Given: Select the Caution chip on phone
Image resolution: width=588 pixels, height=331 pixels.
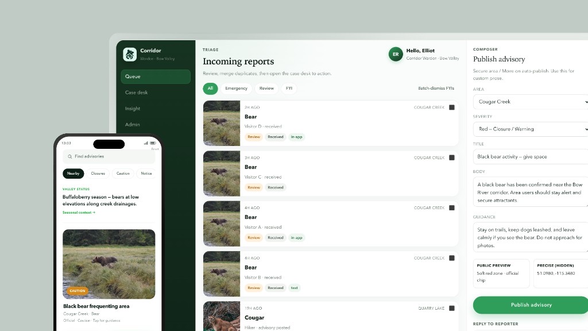Looking at the screenshot, I should tap(123, 174).
